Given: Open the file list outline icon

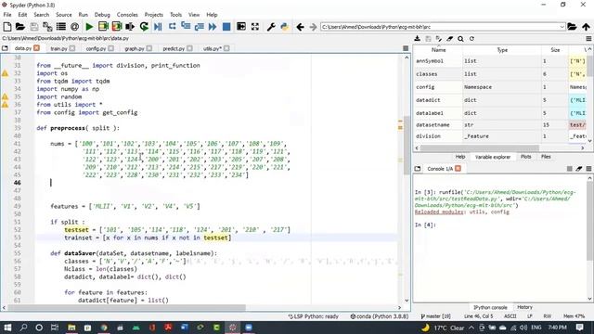Looking at the screenshot, I should click(61, 27).
